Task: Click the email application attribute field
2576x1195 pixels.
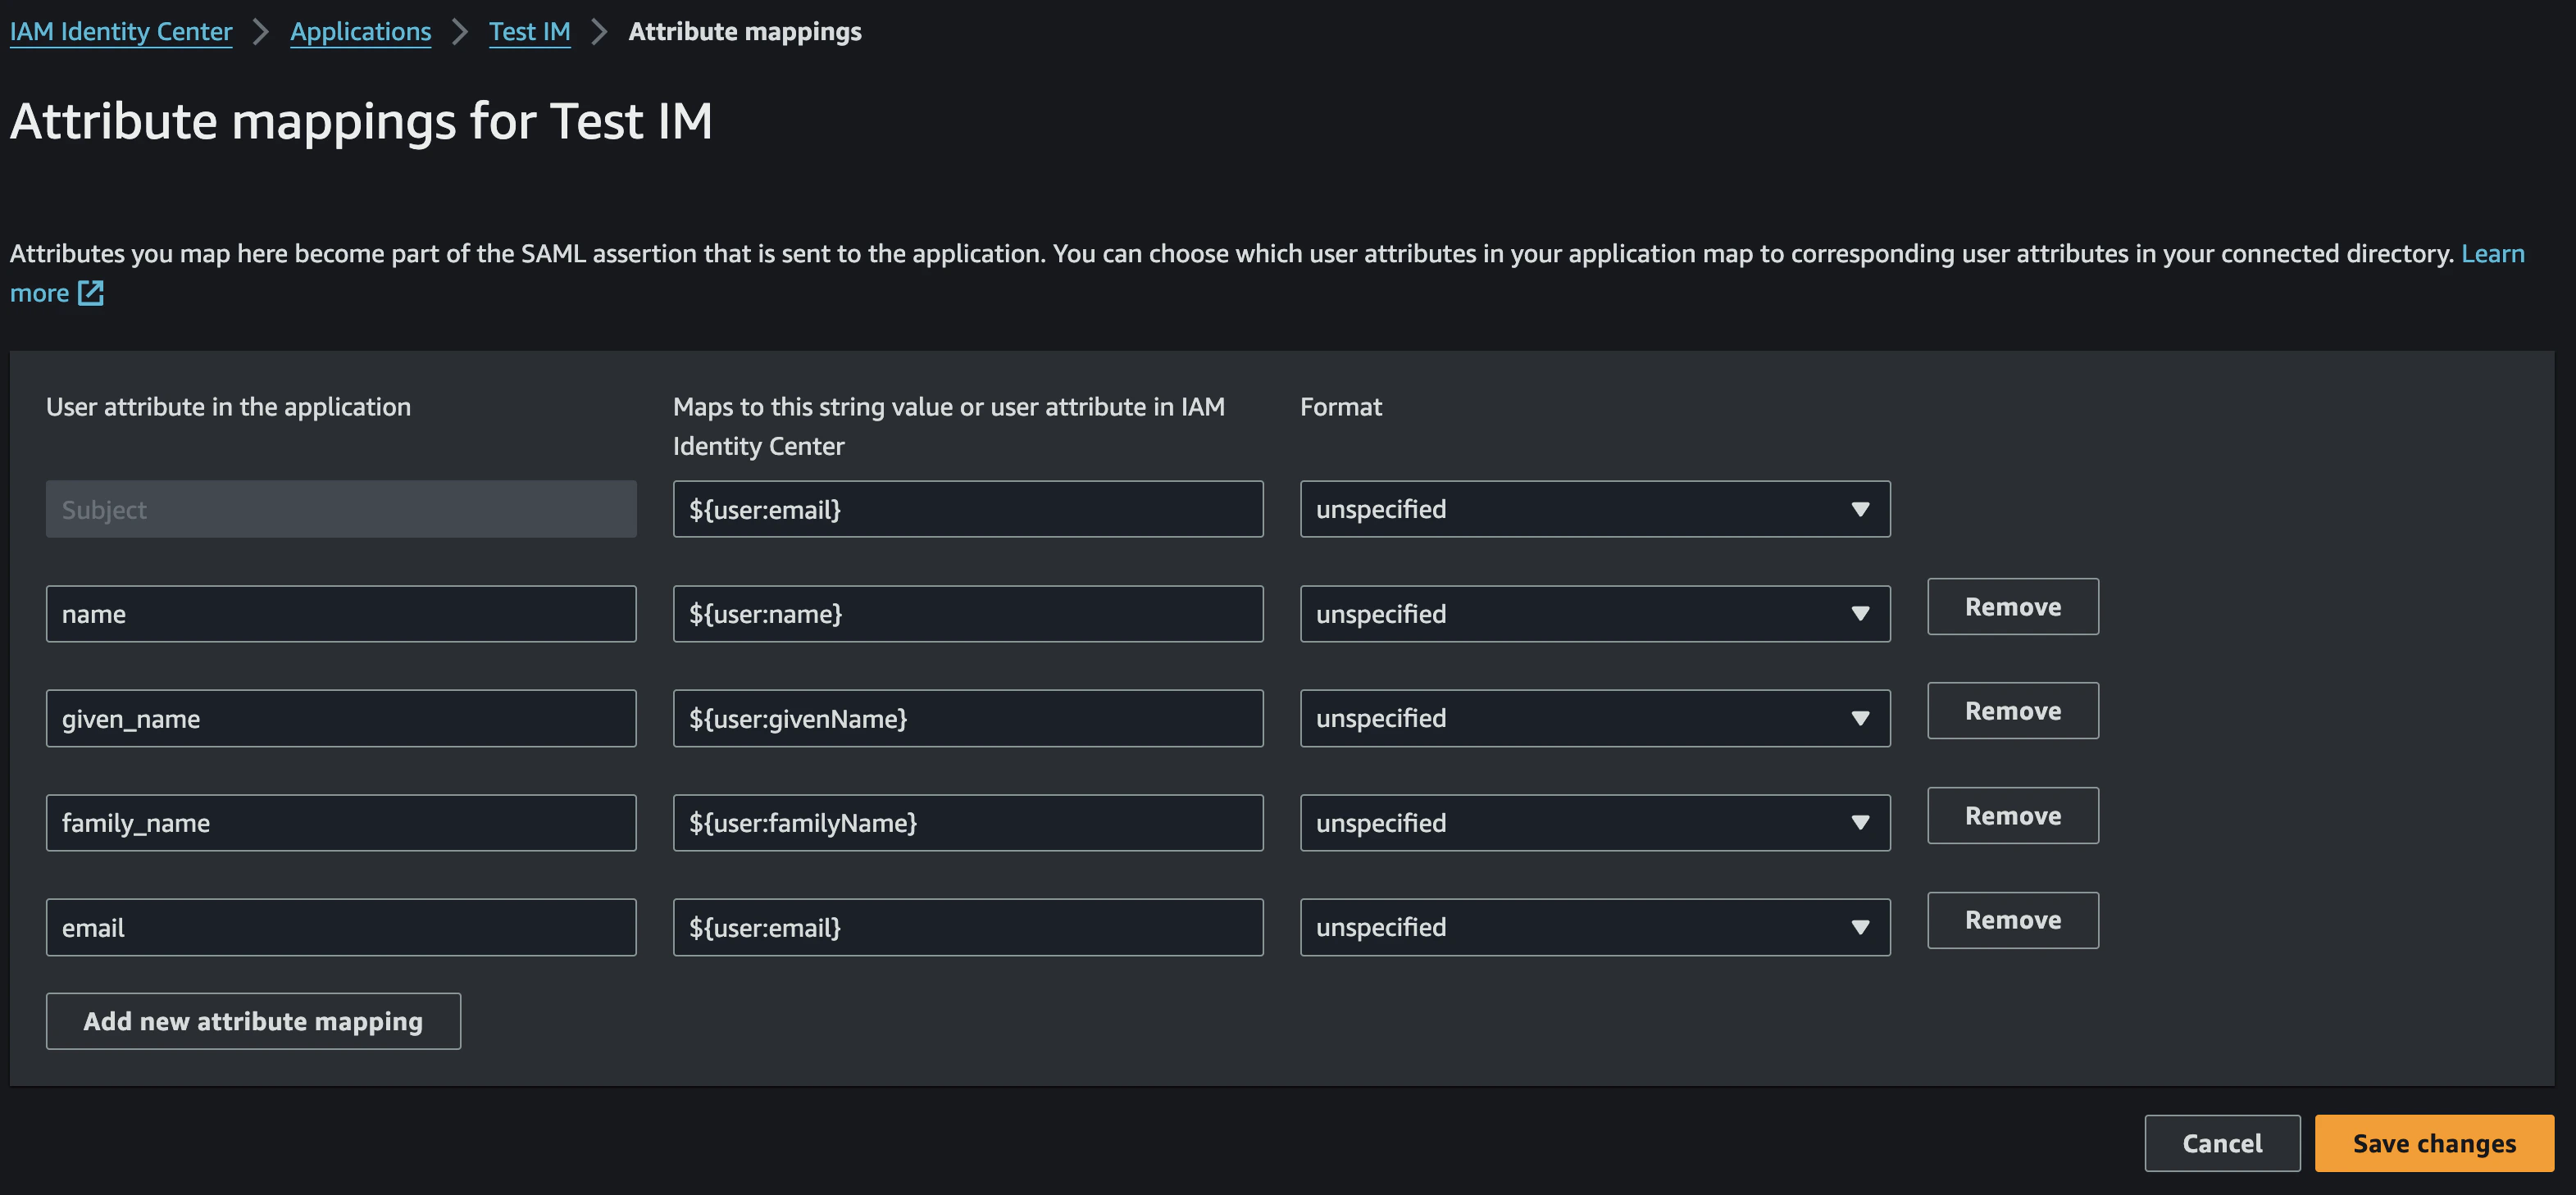Action: (x=340, y=927)
